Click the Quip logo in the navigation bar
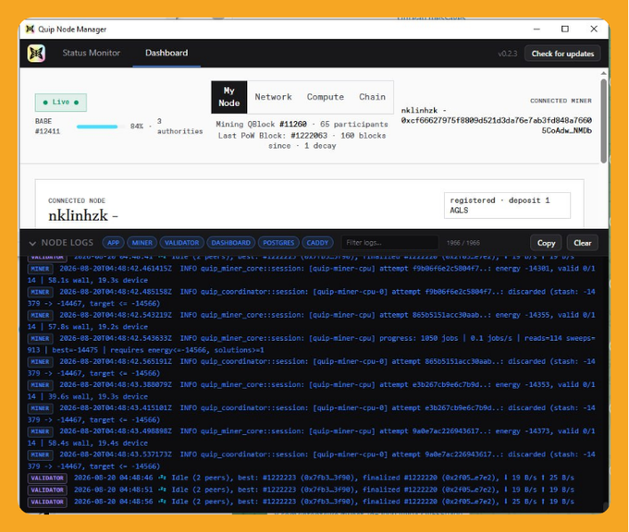Image resolution: width=629 pixels, height=532 pixels. tap(36, 54)
